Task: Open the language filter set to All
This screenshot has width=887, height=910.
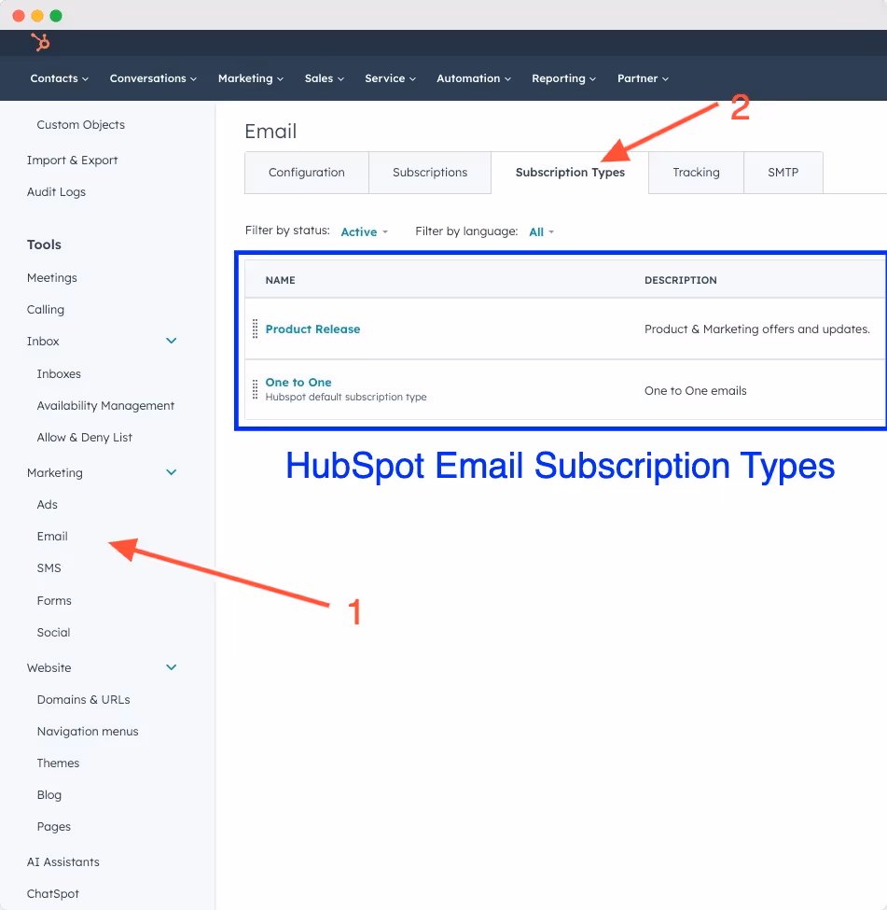Action: 539,231
